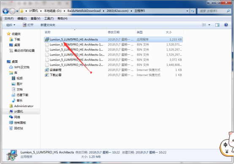Sort by the 名称 column header
This screenshot has height=164, width=234.
click(x=48, y=32)
